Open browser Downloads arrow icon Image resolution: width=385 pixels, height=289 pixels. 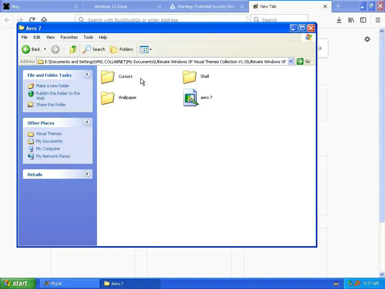pos(339,20)
